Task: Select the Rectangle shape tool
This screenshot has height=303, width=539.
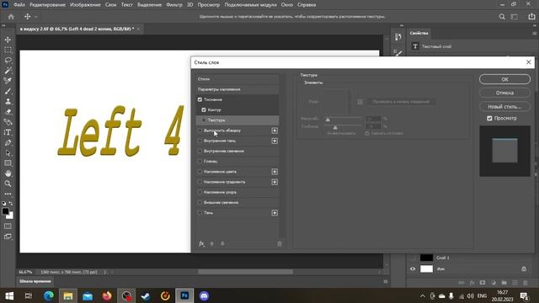Action: 8,163
